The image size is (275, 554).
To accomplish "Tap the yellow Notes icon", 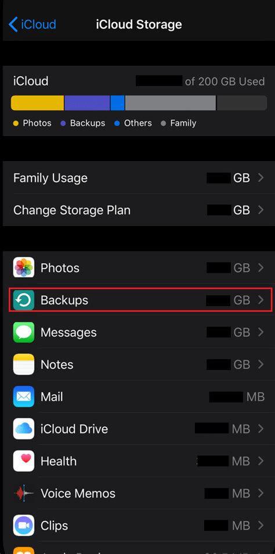I will [24, 364].
